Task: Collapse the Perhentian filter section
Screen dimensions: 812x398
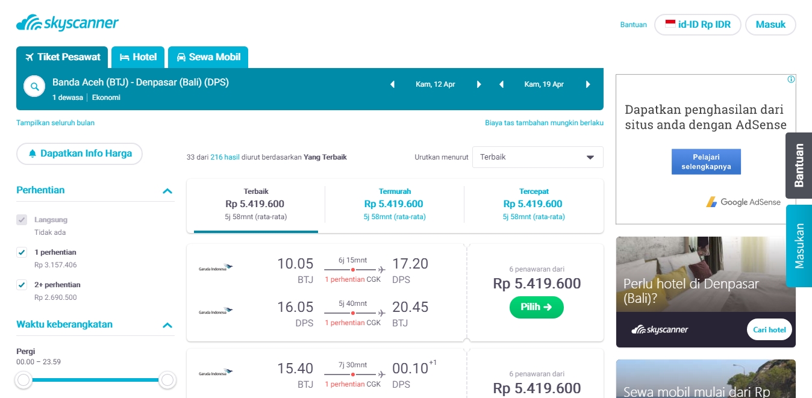Action: pos(167,191)
